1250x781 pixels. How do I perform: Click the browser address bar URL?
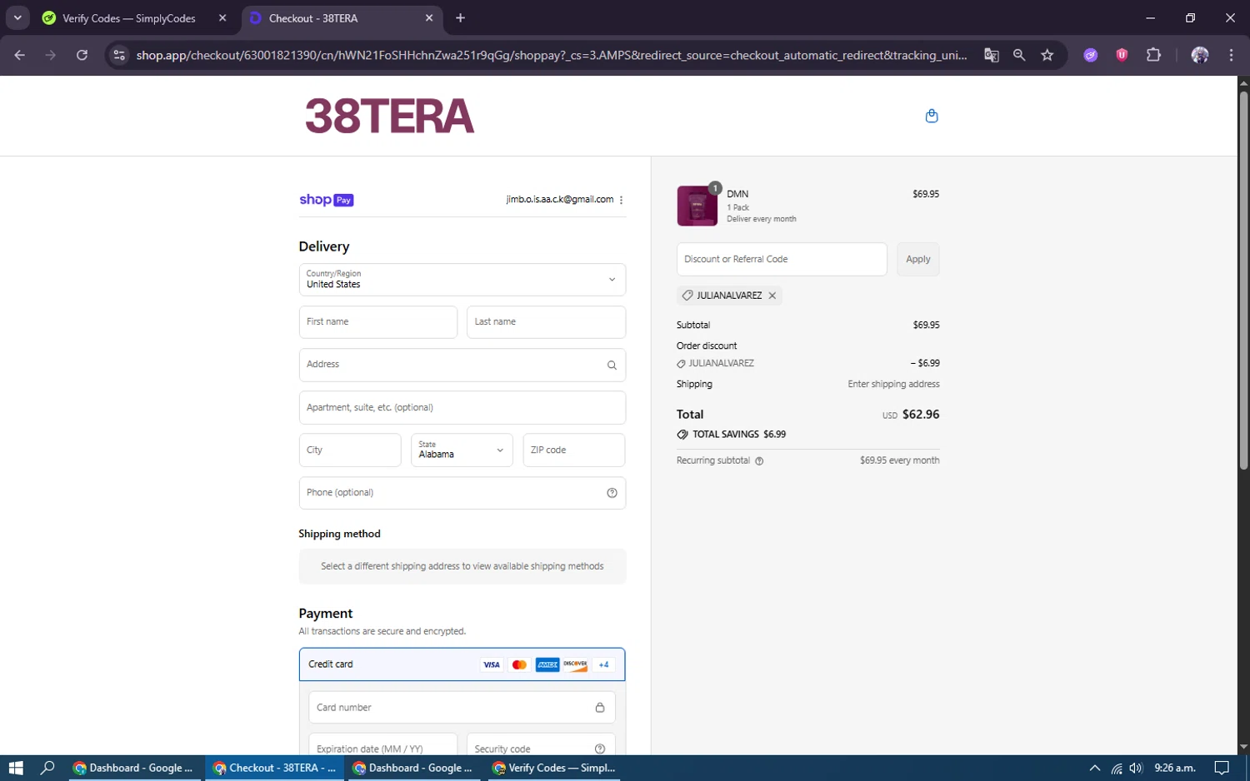[552, 55]
